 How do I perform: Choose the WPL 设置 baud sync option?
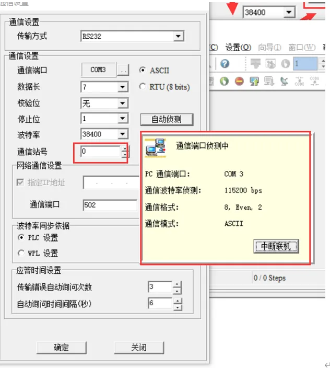21,253
